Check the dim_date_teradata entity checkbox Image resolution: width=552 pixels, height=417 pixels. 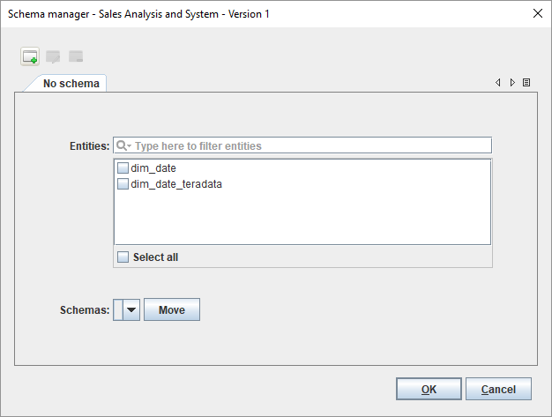click(x=123, y=184)
